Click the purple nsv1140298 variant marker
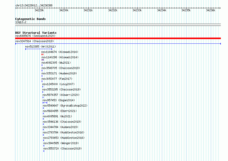The height and width of the screenshot is (161, 228). [x=43, y=60]
